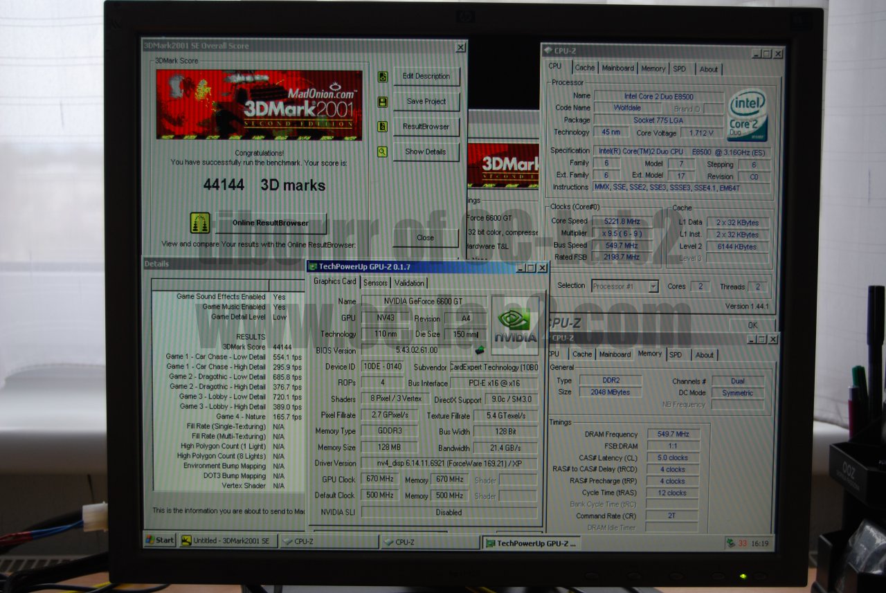886x593 pixels.
Task: Click OK in the top CPU-Z window
Action: click(752, 325)
